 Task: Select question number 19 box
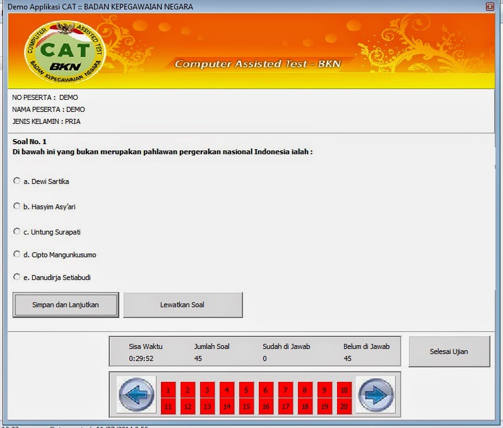coord(324,406)
